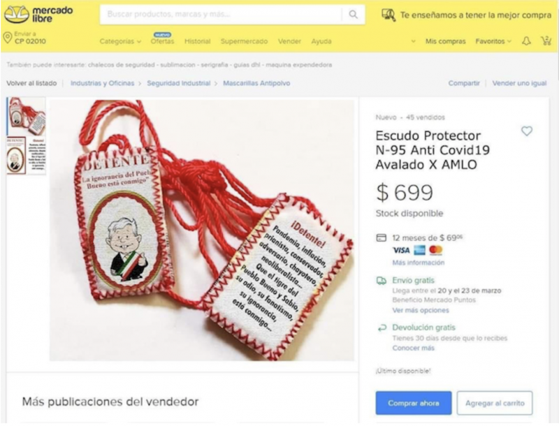Screen dimensions: 559x426
Task: Open the notifications bell icon
Action: pos(526,41)
